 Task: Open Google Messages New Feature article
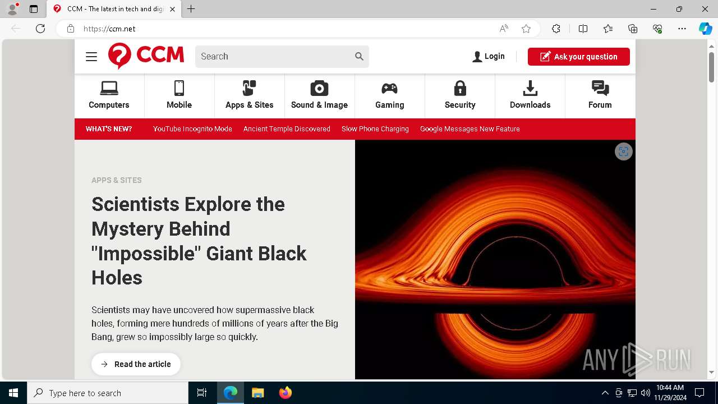[470, 129]
